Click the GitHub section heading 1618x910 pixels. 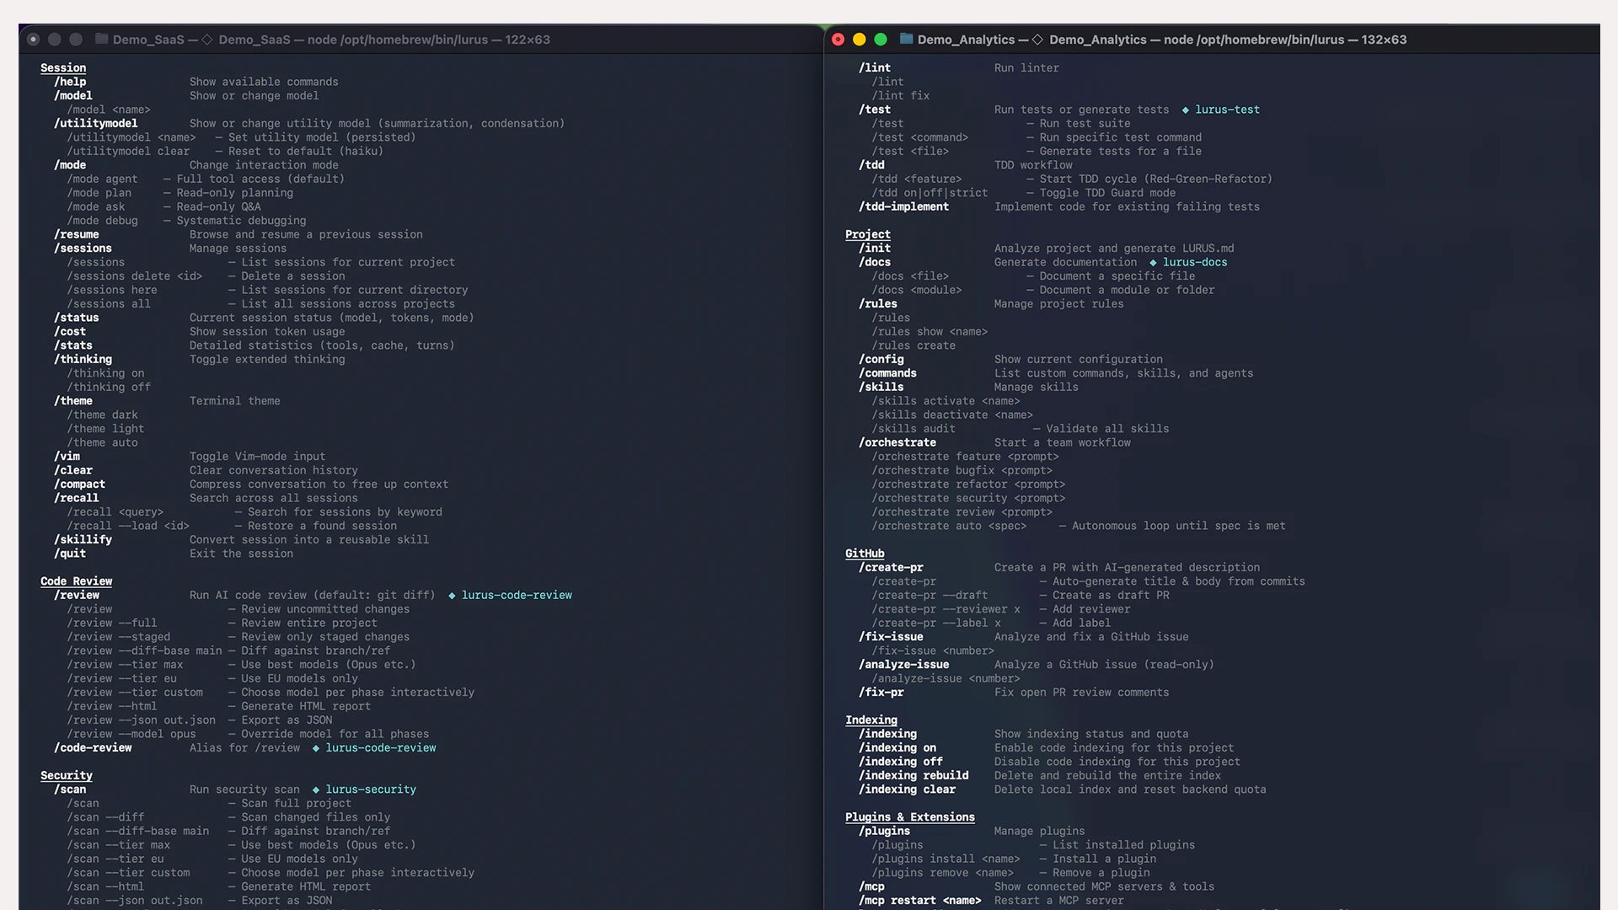pyautogui.click(x=865, y=554)
